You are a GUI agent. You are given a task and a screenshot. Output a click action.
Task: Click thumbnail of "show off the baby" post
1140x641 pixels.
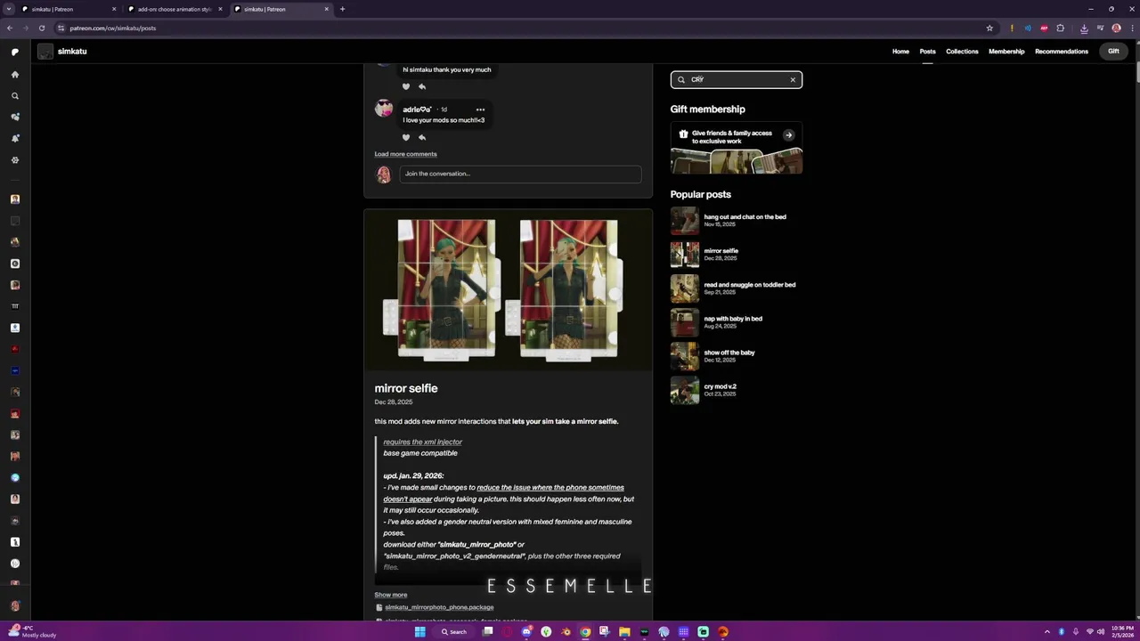[685, 356]
